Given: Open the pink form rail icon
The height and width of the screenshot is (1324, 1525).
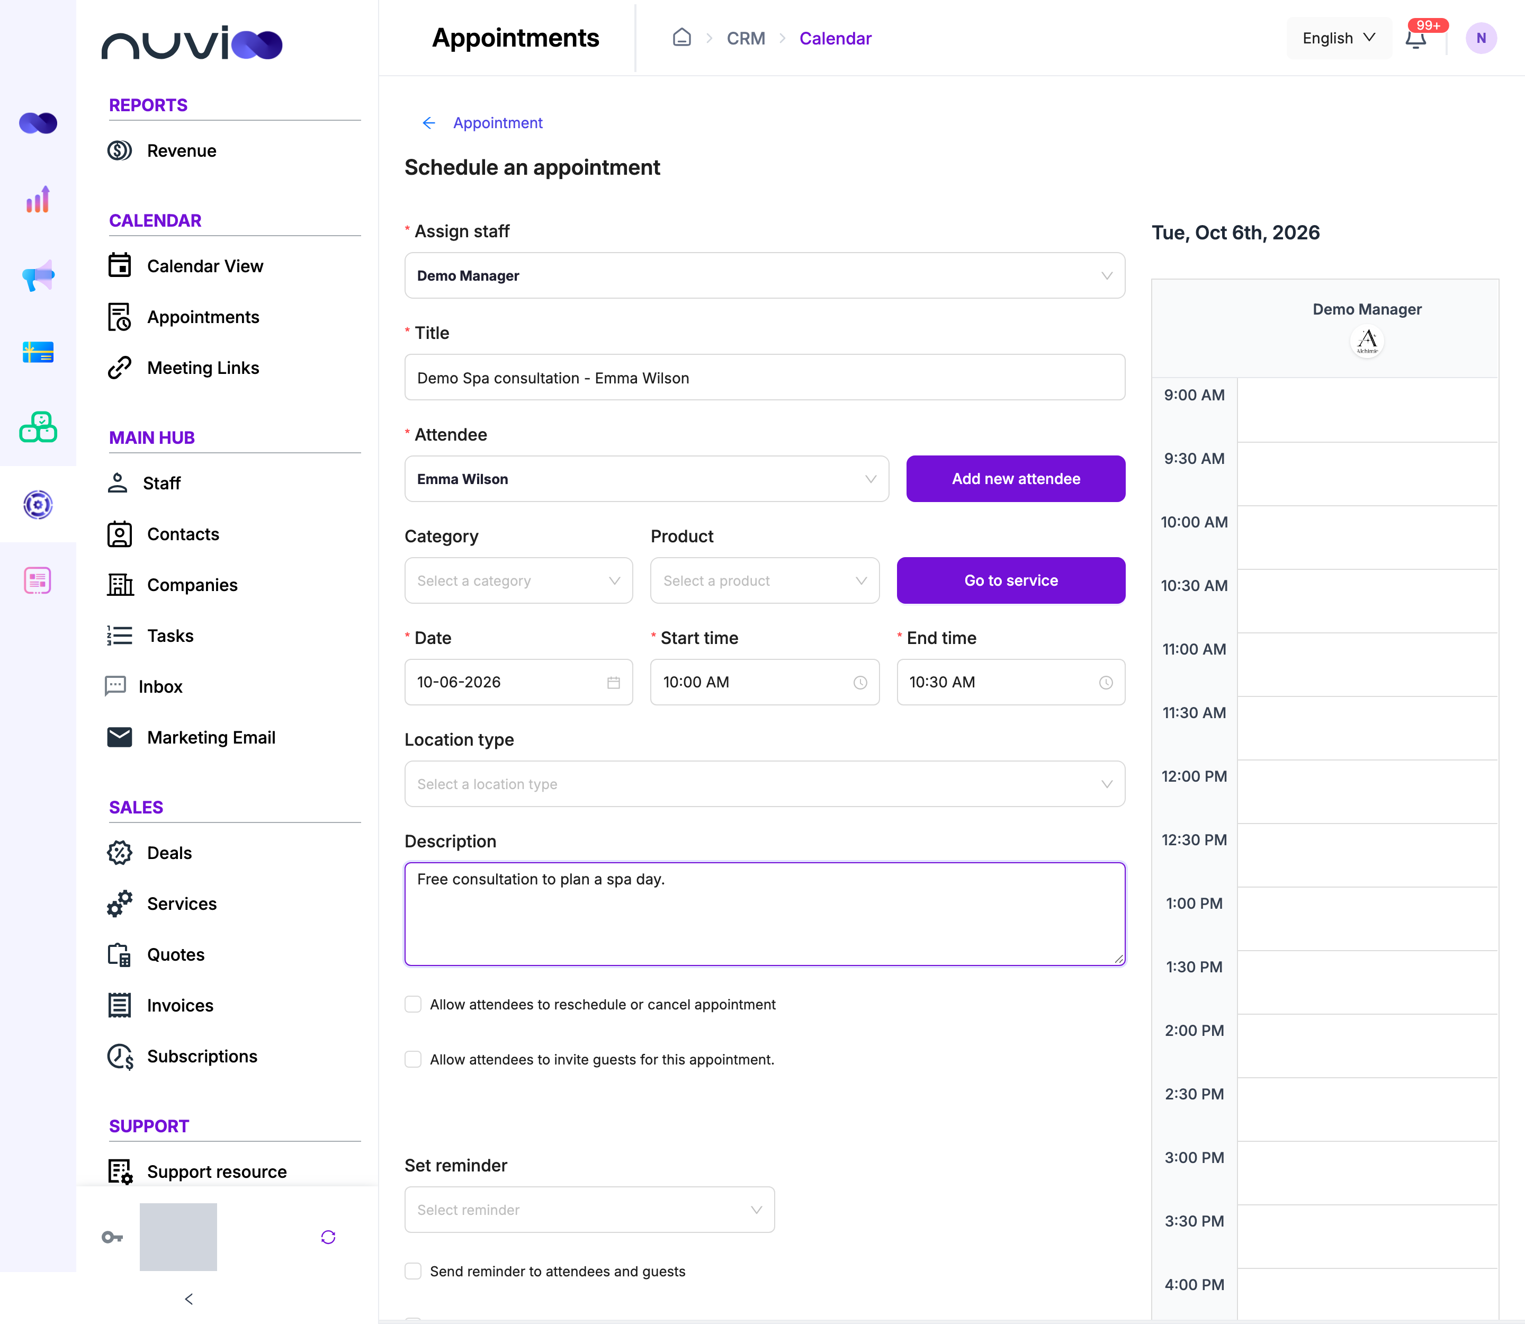Looking at the screenshot, I should pos(38,581).
